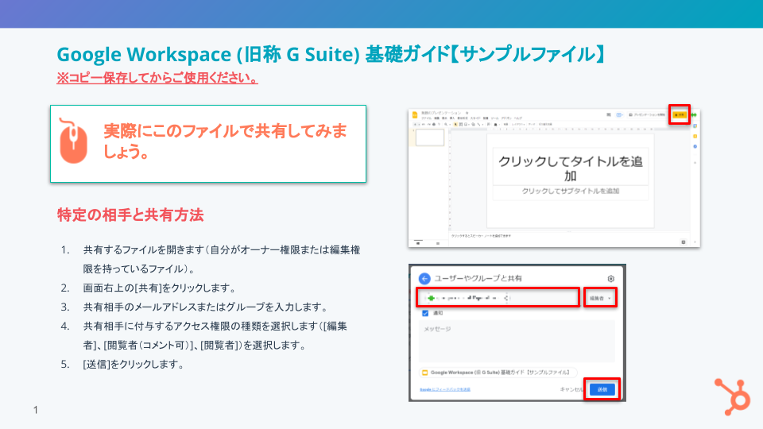Click the Explore button in Slides
Screen dimensions: 763x429
(x=684, y=242)
